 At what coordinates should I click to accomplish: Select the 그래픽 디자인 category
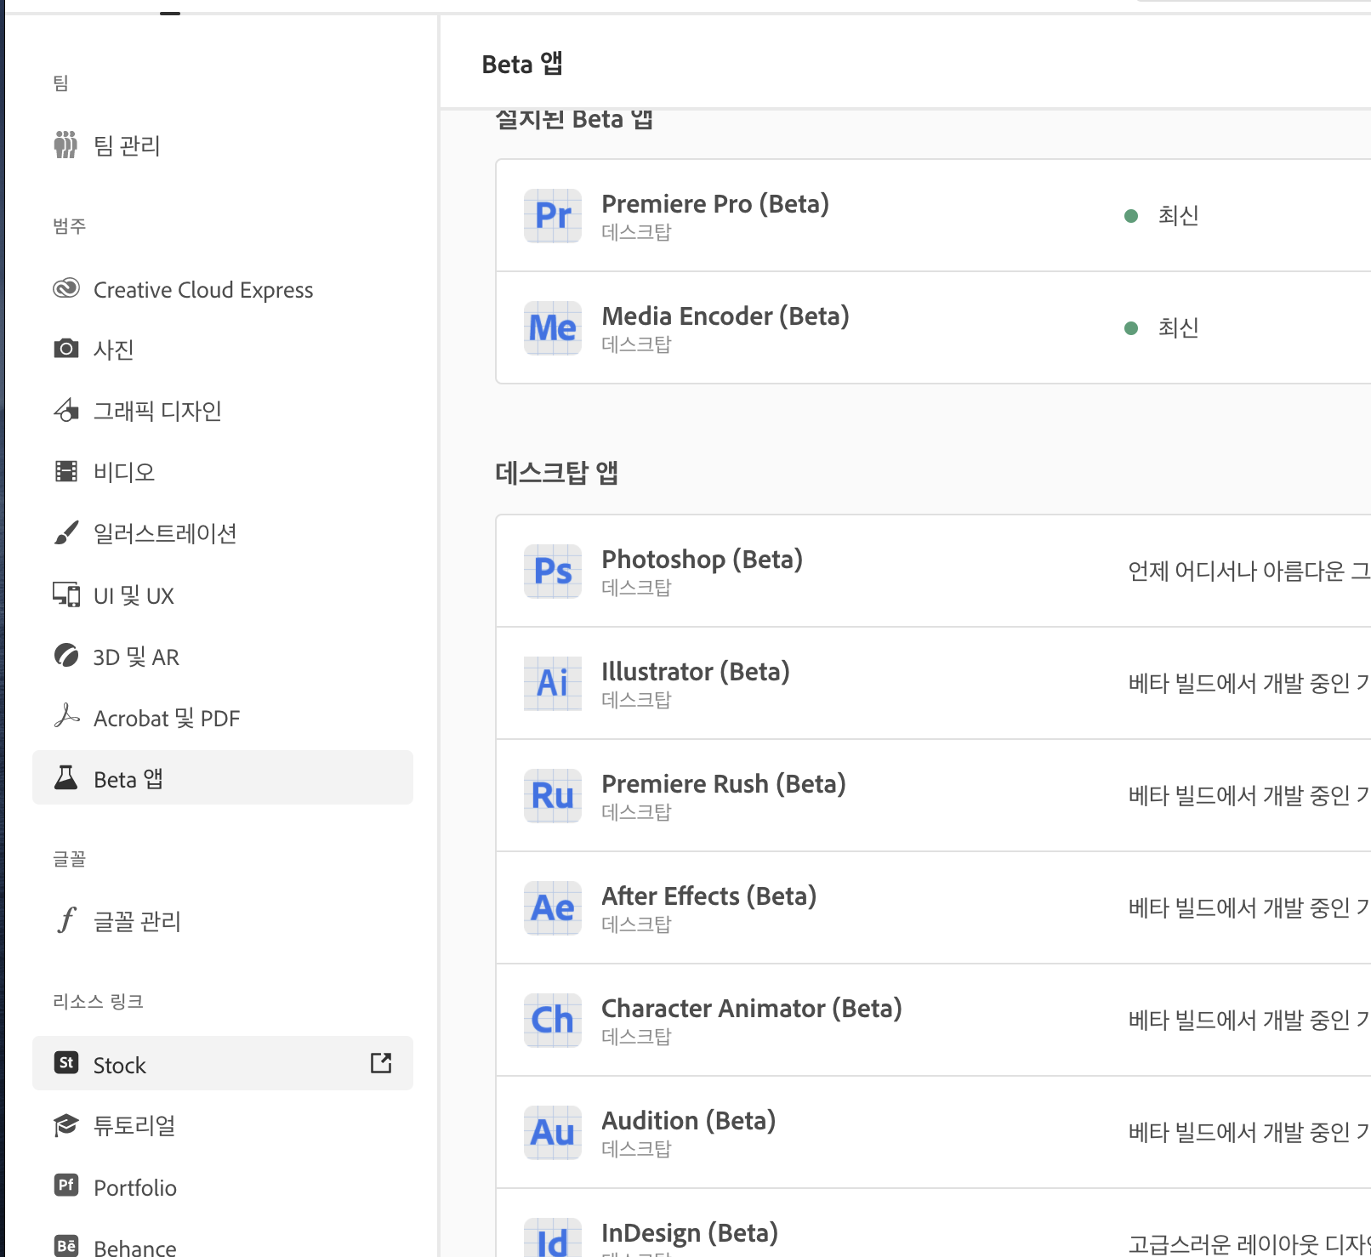tap(223, 411)
